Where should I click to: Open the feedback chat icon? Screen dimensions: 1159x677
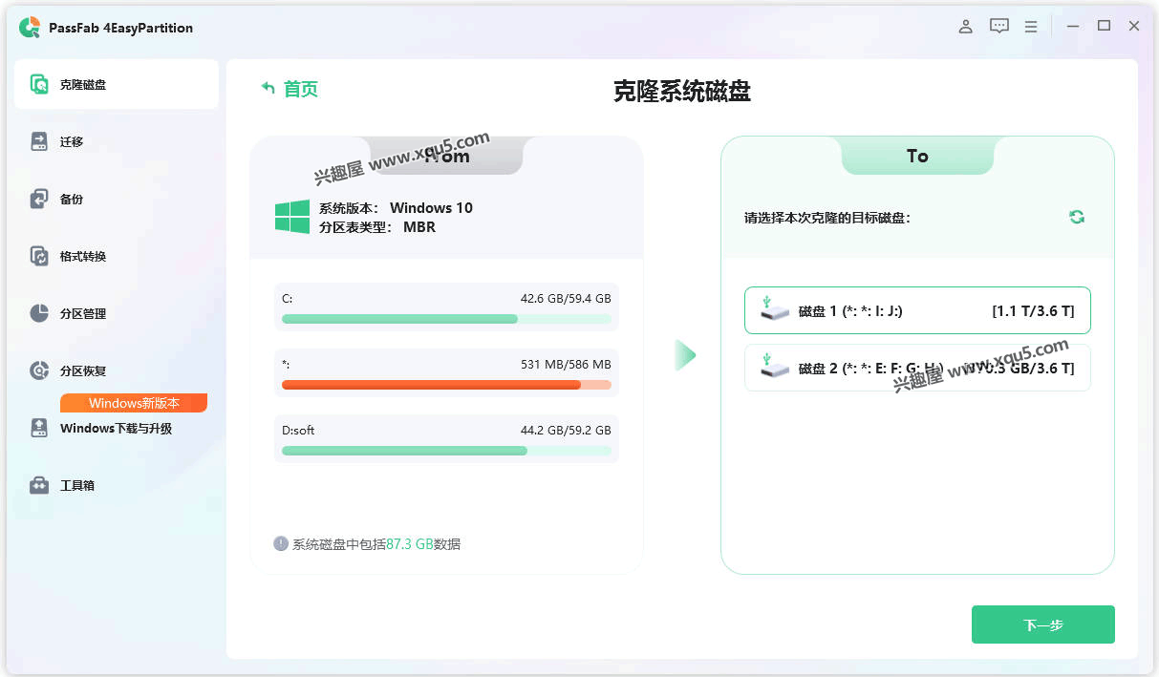pos(998,26)
